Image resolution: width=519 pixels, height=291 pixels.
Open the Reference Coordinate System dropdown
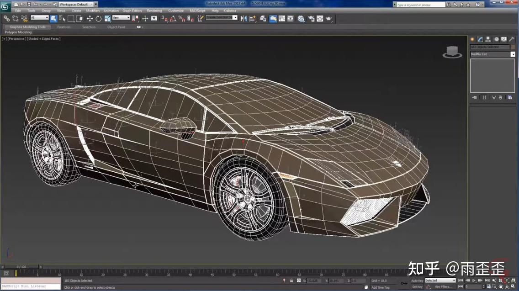click(122, 18)
